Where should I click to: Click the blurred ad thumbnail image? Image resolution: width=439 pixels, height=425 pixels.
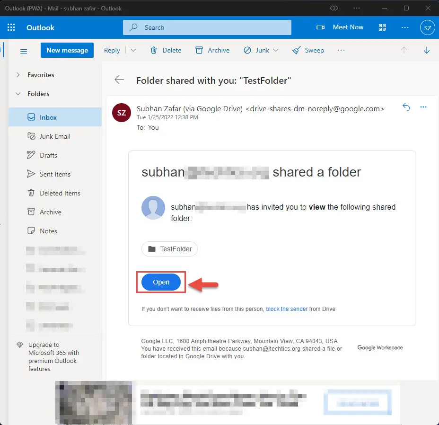pos(94,403)
